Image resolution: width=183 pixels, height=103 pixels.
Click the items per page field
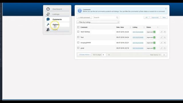coord(164,55)
